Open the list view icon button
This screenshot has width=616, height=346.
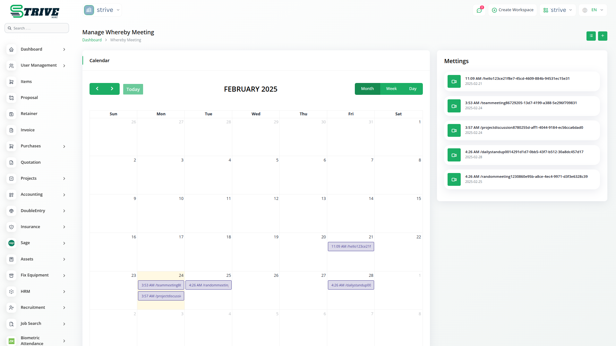pyautogui.click(x=591, y=36)
